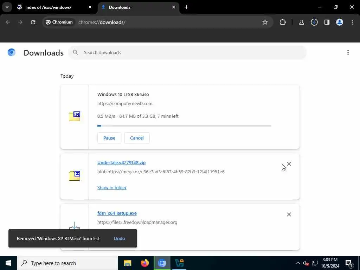Image resolution: width=360 pixels, height=270 pixels.
Task: Click the zip file icon thumbnail
Action: (75, 176)
